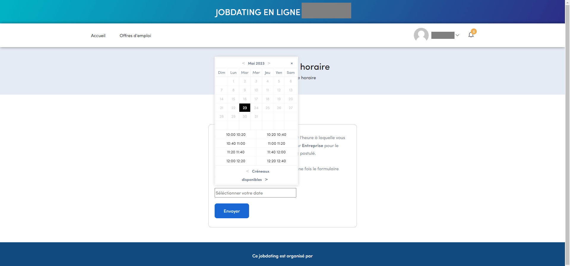The image size is (570, 266).
Task: Click the Mai 2023 month label
Action: click(256, 63)
